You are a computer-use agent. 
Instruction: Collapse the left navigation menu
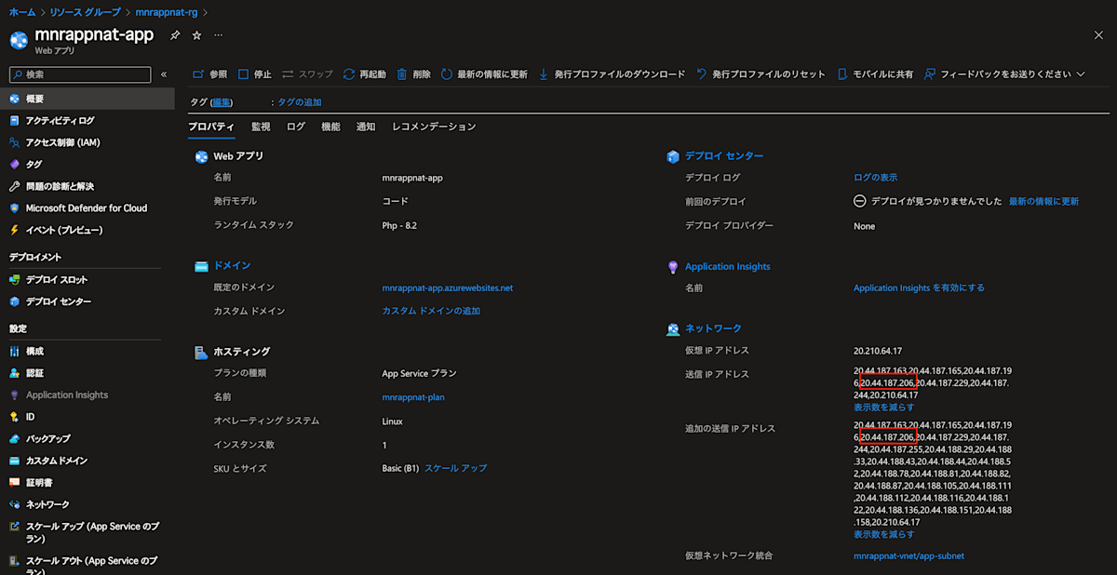(164, 74)
